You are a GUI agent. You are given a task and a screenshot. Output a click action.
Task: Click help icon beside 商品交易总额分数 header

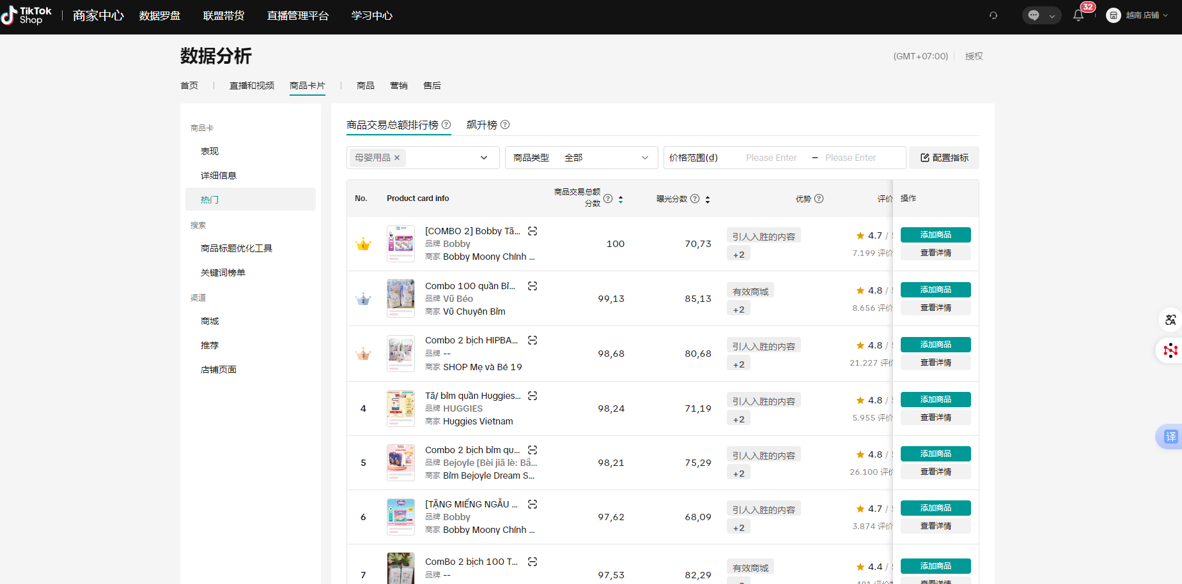point(608,198)
